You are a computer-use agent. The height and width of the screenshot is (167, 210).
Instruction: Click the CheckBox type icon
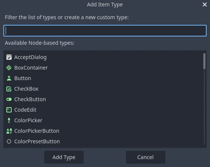pos(9,89)
